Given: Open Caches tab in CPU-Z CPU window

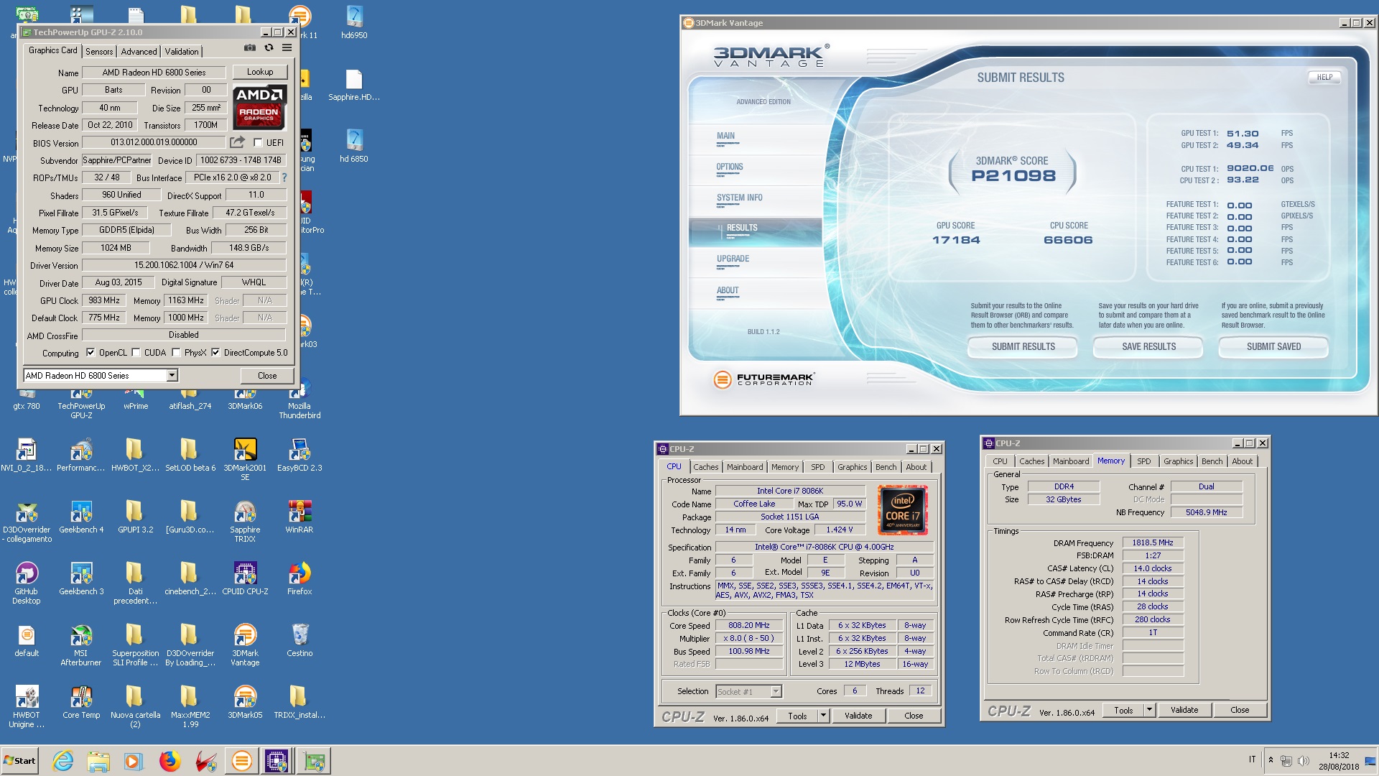Looking at the screenshot, I should click(705, 467).
